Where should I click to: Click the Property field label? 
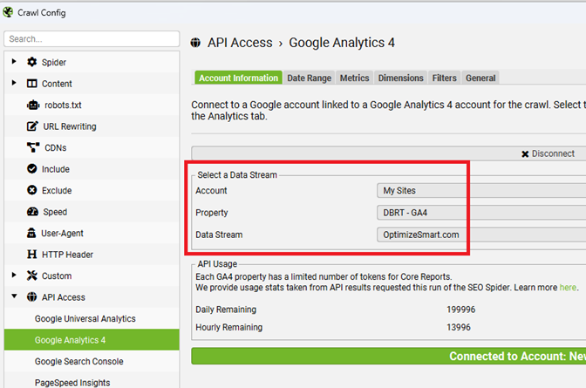tap(212, 213)
